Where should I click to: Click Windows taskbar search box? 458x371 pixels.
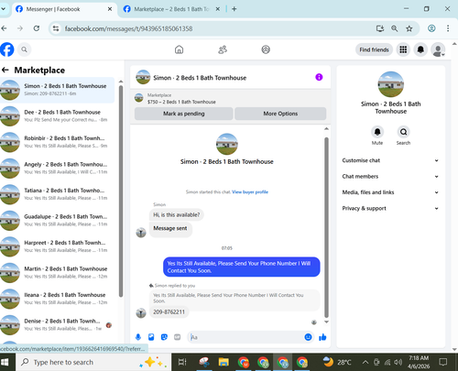(93, 362)
